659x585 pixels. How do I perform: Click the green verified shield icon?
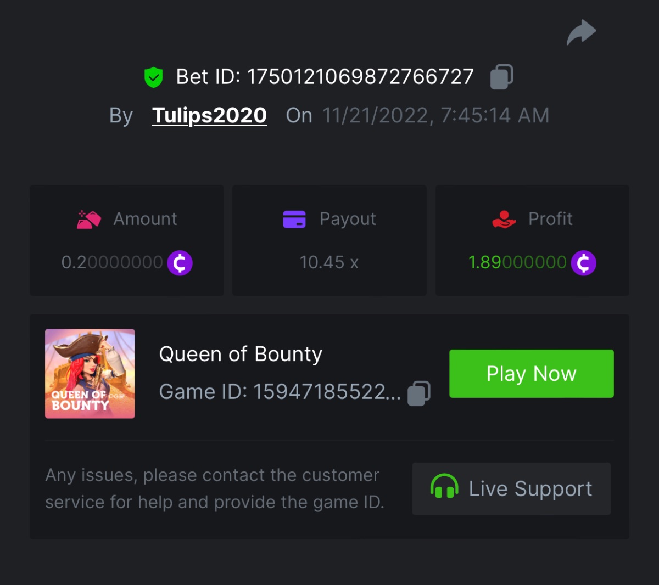[x=154, y=77]
